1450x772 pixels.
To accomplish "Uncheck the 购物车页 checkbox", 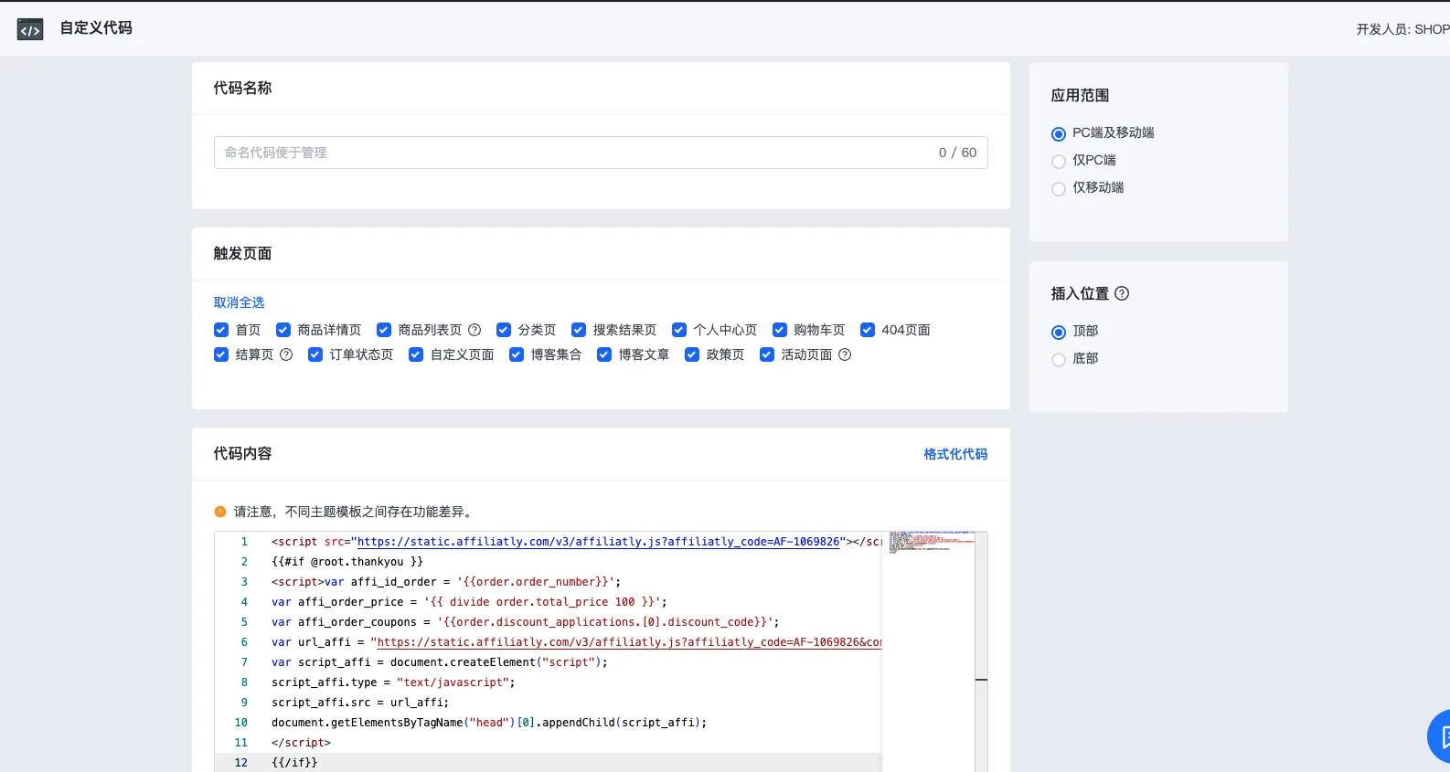I will click(780, 330).
